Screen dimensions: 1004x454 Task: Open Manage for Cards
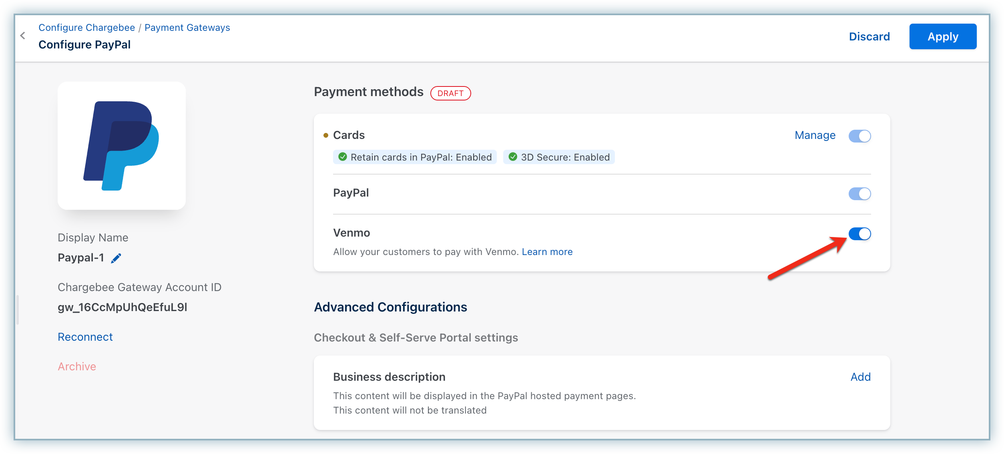(x=815, y=135)
